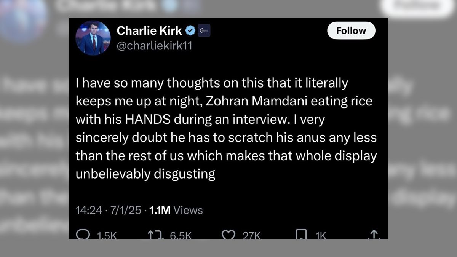
Task: Click the reply speech bubble icon
Action: (x=82, y=235)
